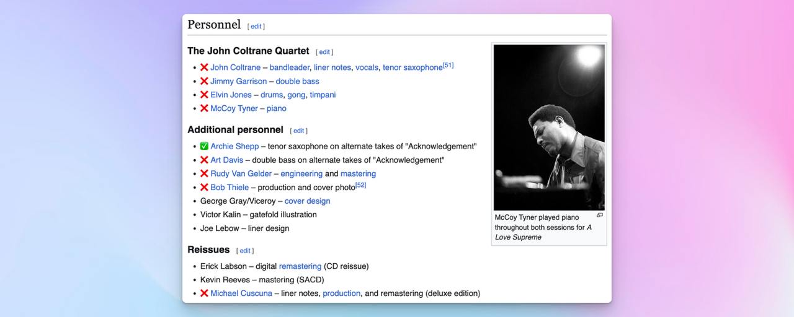Go to the double bass article
794x317 pixels.
pyautogui.click(x=297, y=81)
